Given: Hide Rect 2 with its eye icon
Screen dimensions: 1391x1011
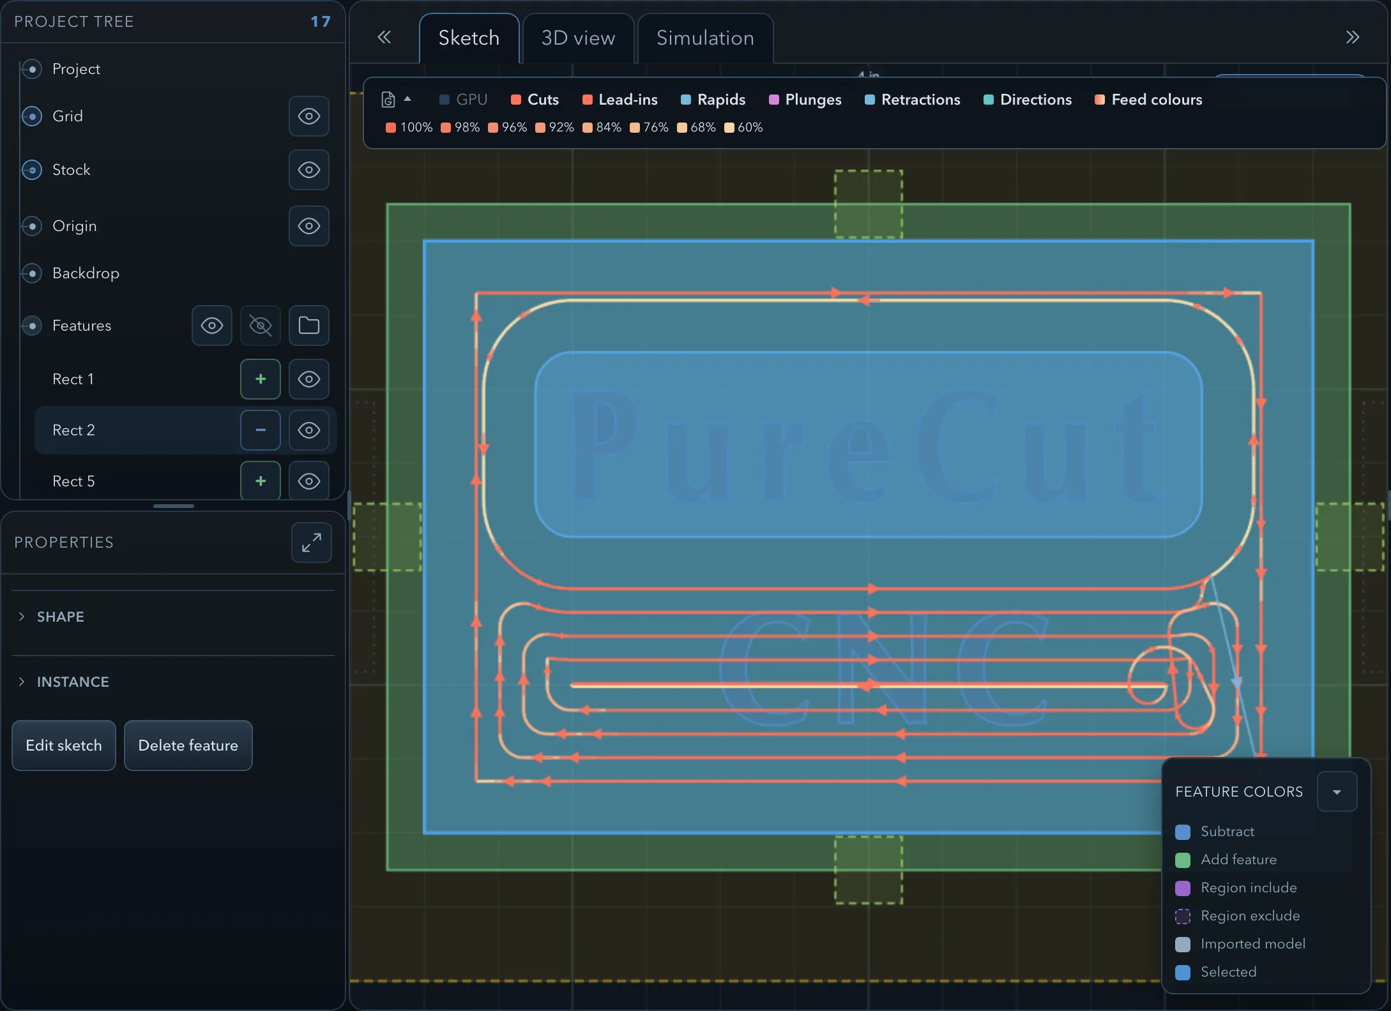Looking at the screenshot, I should click(x=309, y=430).
